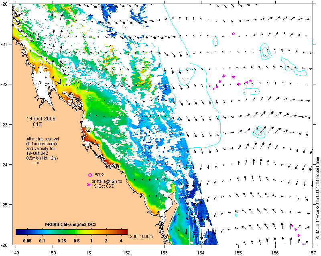Click the cyan depth-contour legend line
The height and width of the screenshot is (256, 321).
137,240
